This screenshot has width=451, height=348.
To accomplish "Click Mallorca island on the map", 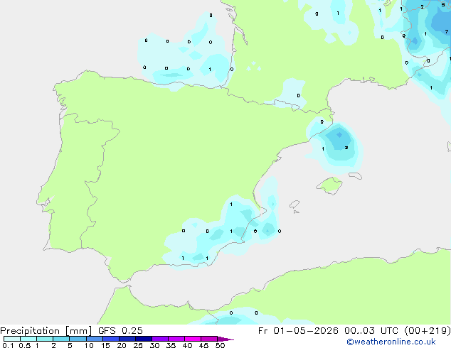I will point(329,185).
